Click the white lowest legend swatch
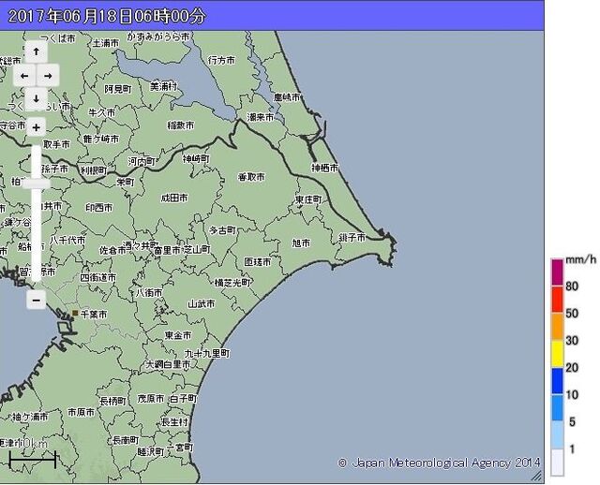The width and height of the screenshot is (600, 485). pos(557,463)
